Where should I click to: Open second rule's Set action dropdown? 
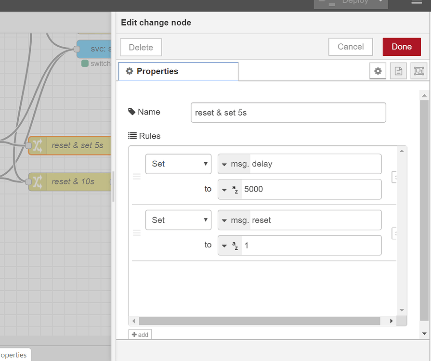[x=178, y=220]
